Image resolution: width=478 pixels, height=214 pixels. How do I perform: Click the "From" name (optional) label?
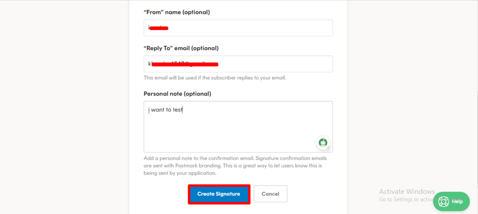[176, 12]
